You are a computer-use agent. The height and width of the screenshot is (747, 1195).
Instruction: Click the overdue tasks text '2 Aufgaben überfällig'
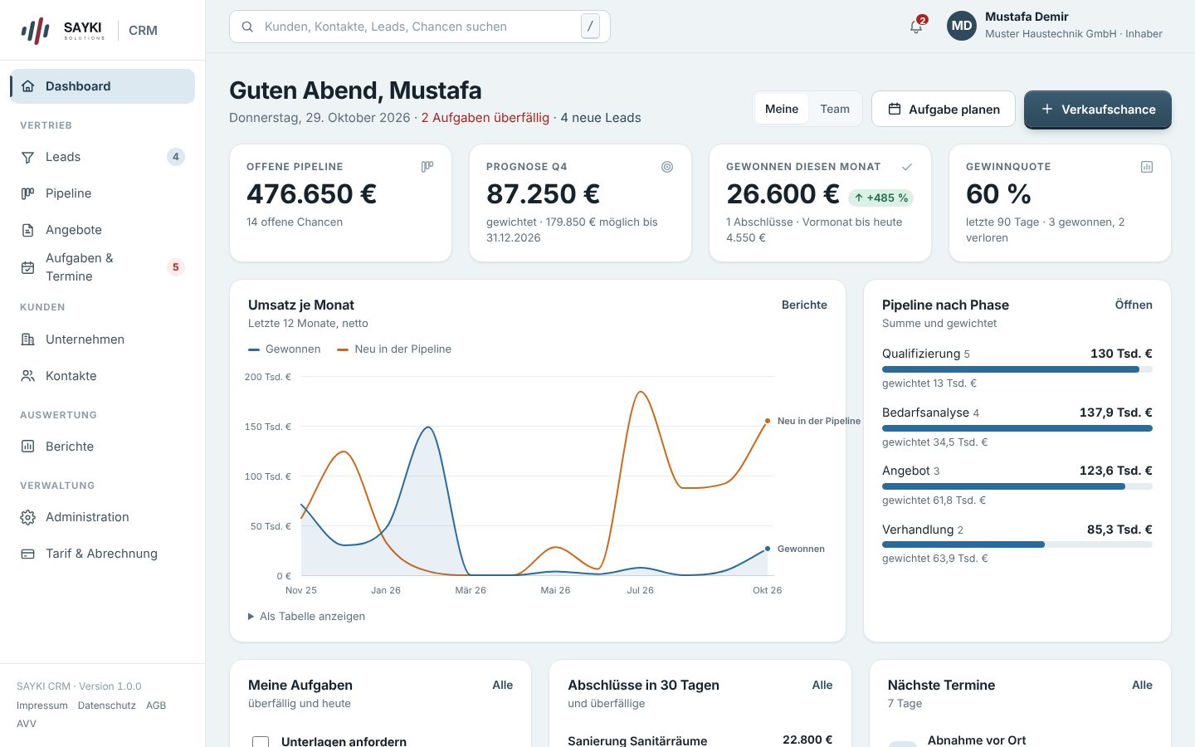[485, 118]
